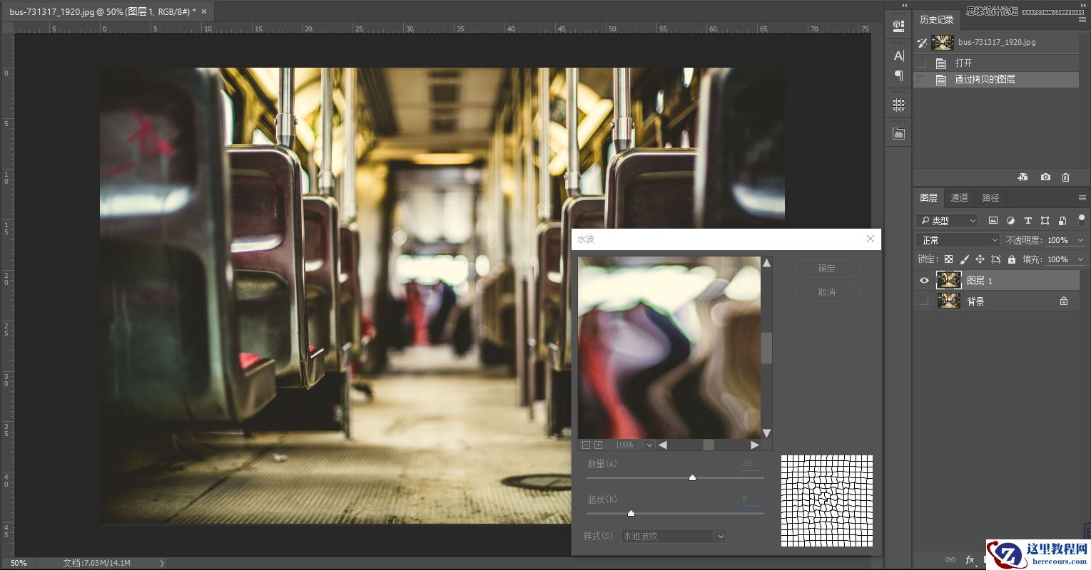Show the 背景 layer visibility box

(x=924, y=301)
